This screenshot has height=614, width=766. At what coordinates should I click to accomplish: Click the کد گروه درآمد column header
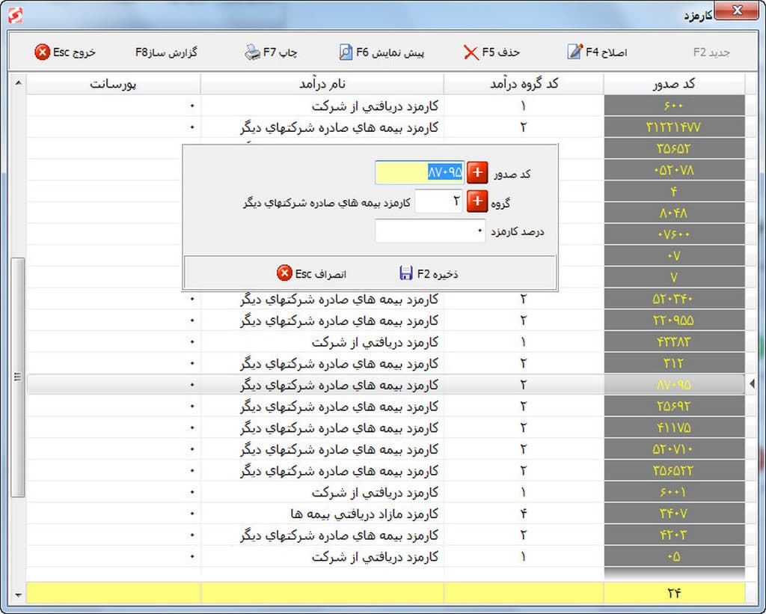click(523, 84)
